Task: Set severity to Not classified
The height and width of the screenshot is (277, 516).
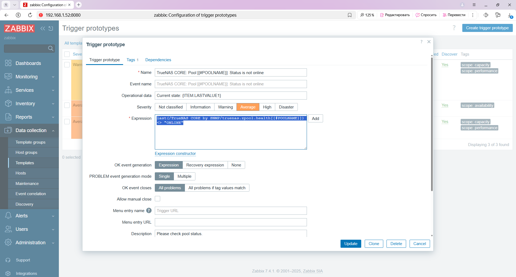Action: click(171, 107)
